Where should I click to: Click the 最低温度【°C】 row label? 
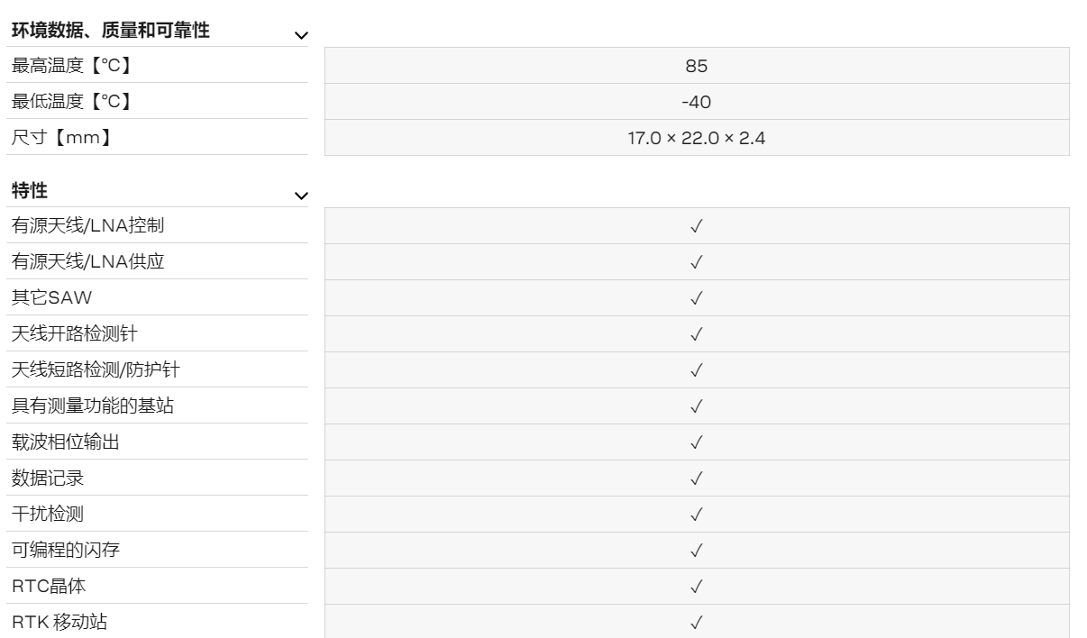(71, 102)
